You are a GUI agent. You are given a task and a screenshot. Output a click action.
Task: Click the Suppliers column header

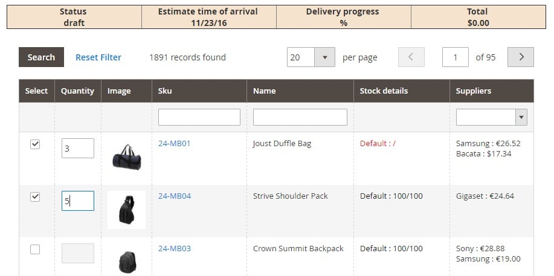coord(491,91)
